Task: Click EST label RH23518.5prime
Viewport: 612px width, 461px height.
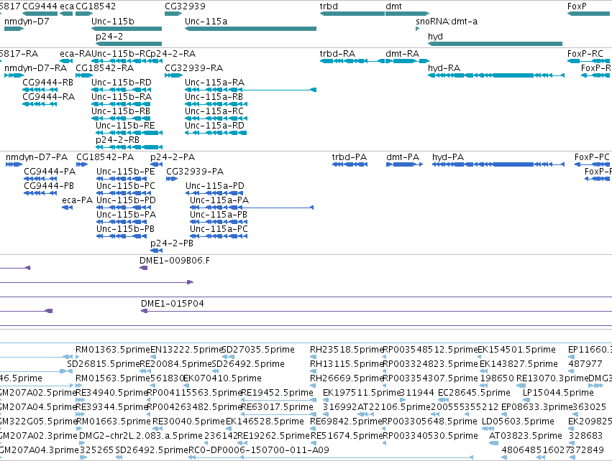Action: [347, 350]
